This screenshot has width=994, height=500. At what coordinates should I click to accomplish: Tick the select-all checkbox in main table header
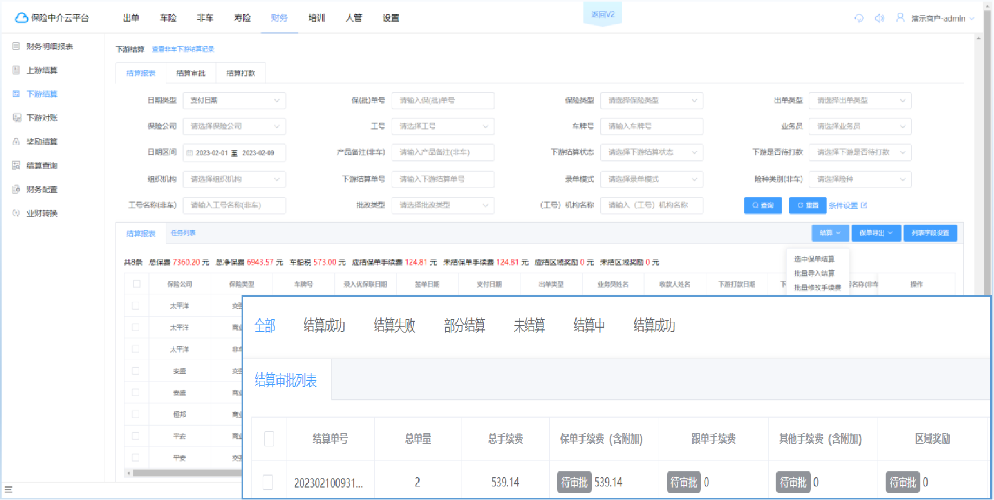137,284
